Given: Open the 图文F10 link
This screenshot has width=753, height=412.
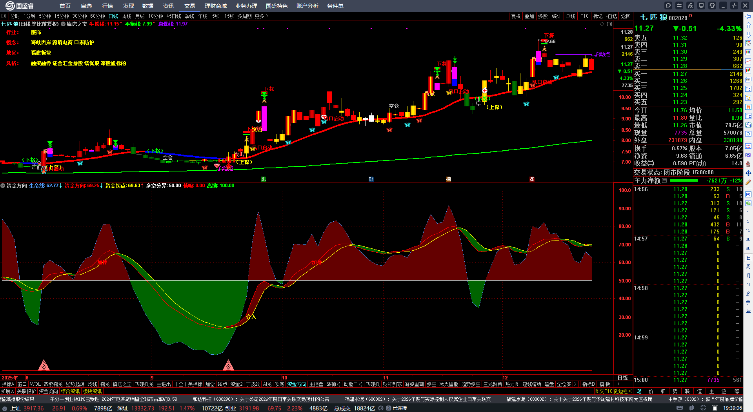Looking at the screenshot, I should pyautogui.click(x=604, y=391).
